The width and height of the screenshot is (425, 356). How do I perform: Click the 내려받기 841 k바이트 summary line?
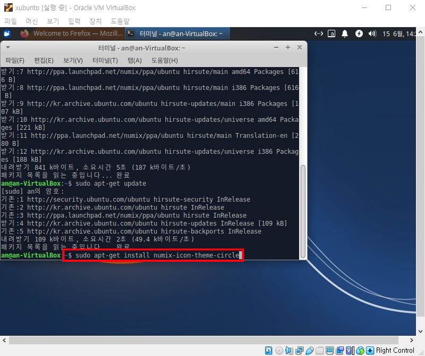[x=96, y=167]
